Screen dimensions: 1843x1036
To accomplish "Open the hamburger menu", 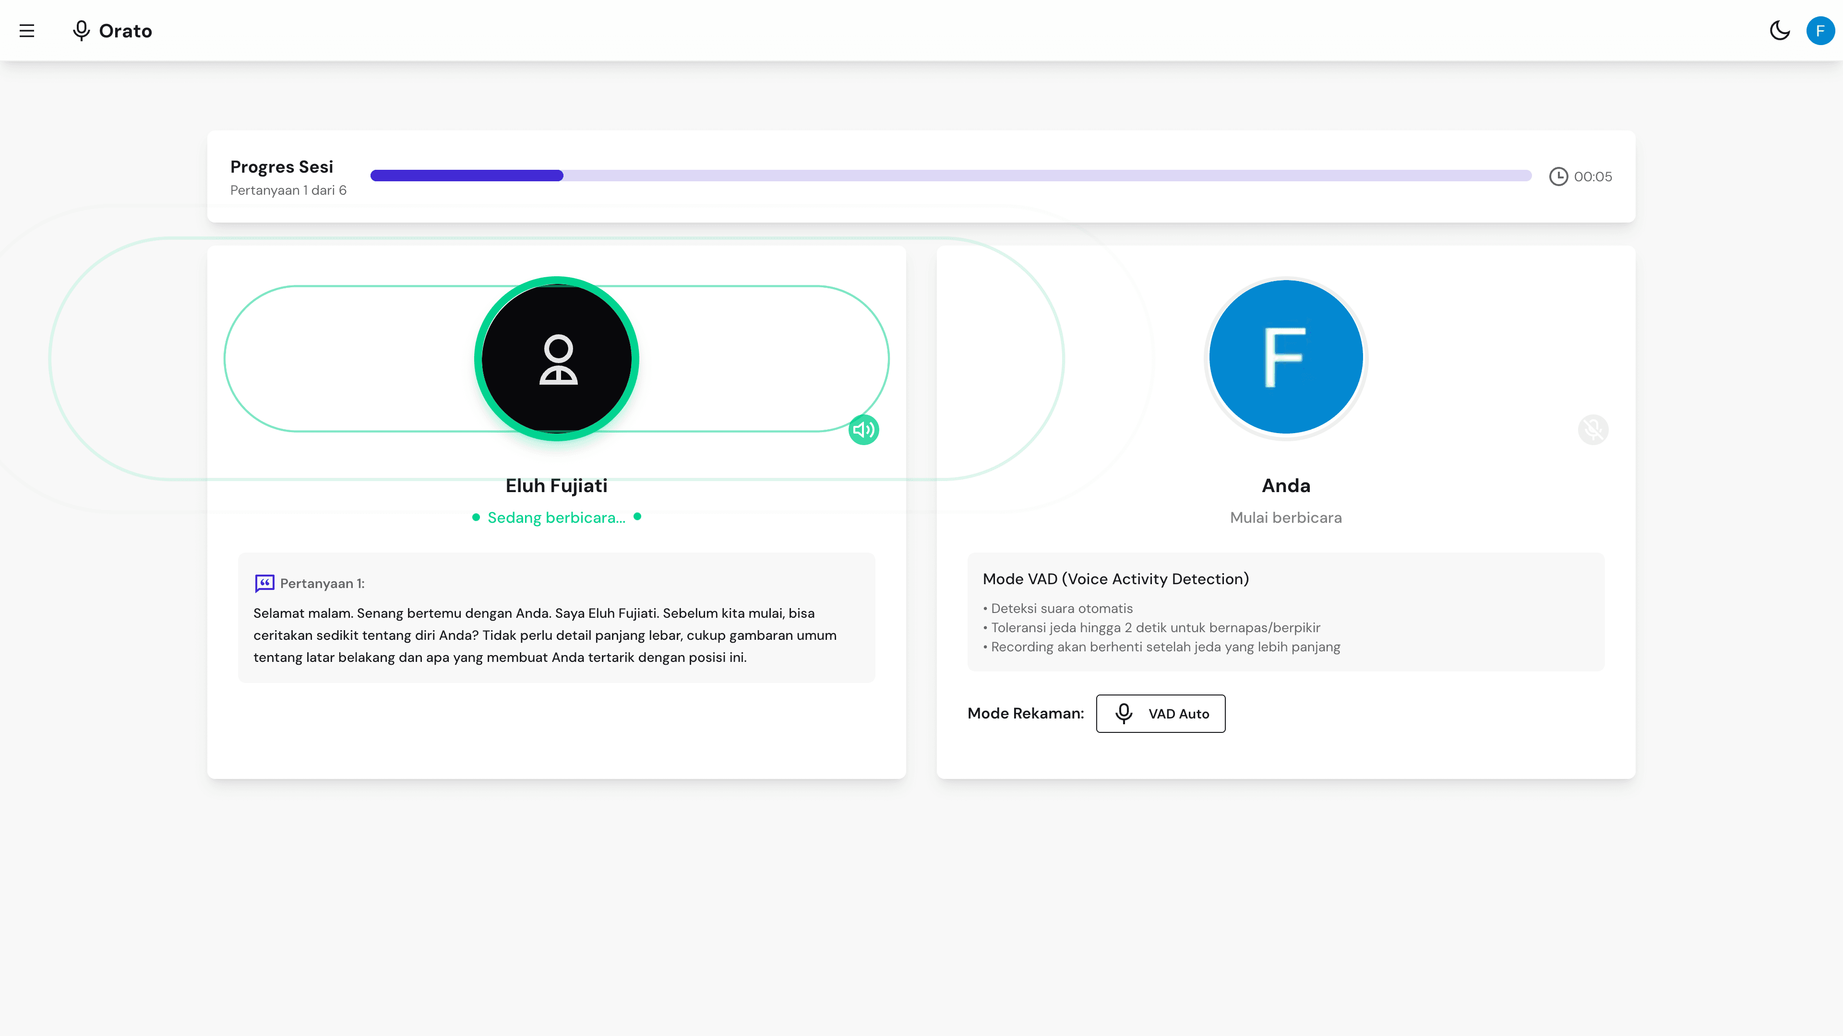I will tap(26, 31).
